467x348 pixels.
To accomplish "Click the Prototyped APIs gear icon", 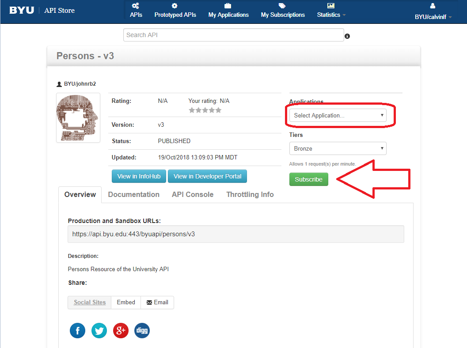I will pos(175,6).
